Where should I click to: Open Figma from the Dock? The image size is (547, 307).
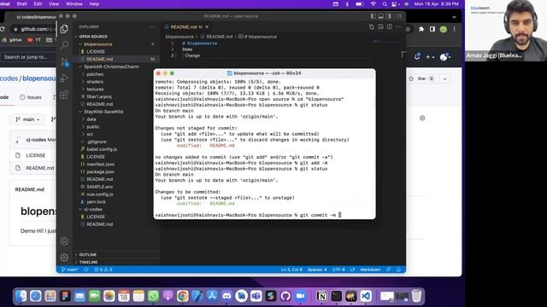65,296
